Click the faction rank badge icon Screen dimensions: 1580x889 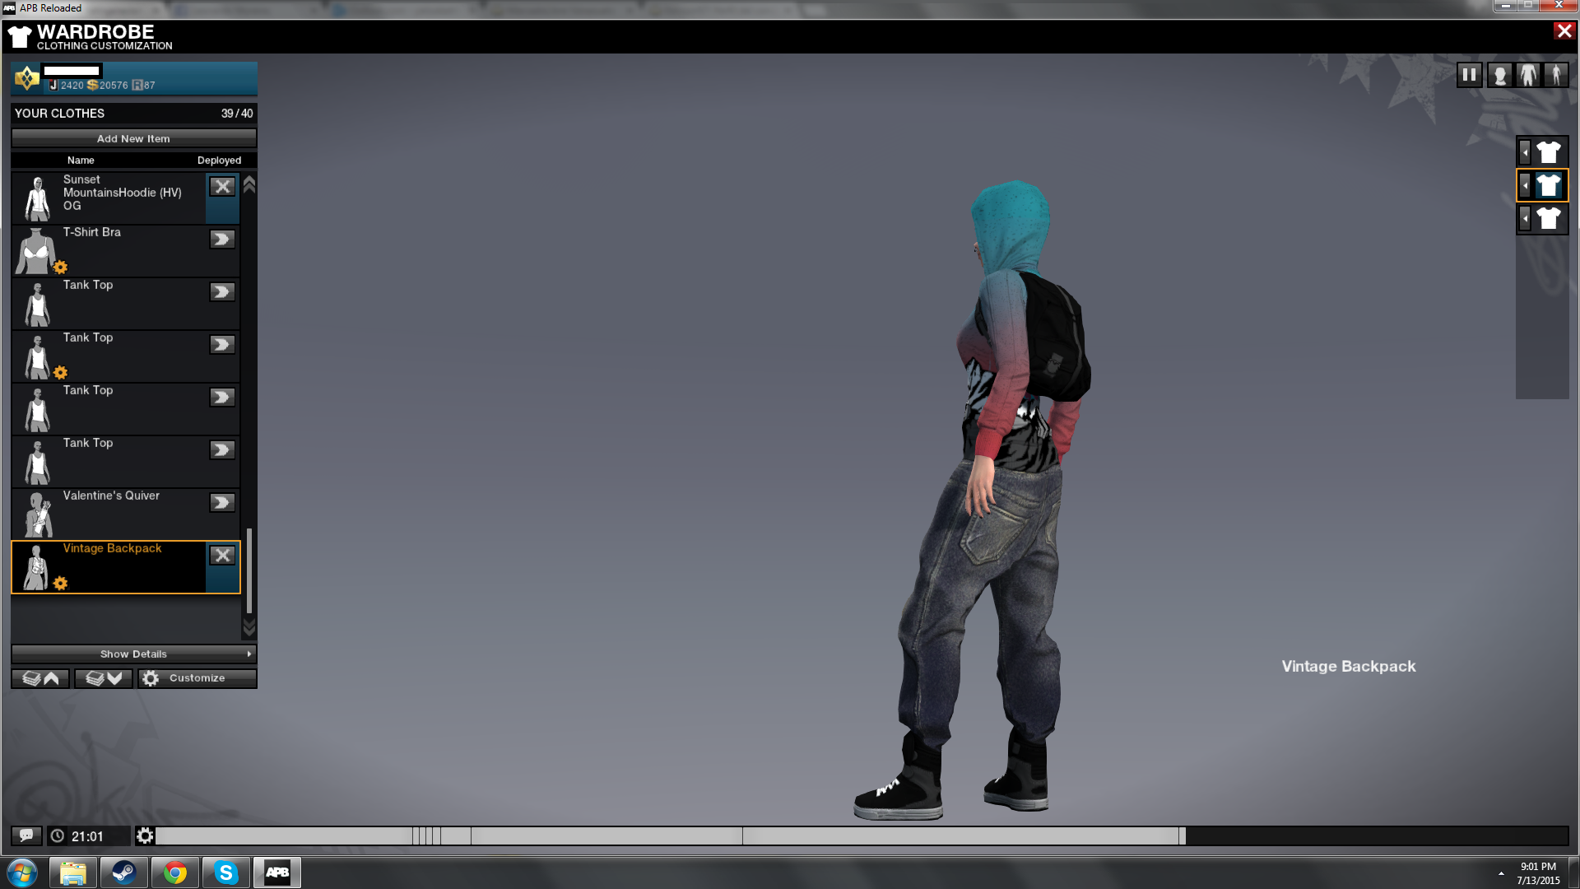pyautogui.click(x=26, y=78)
